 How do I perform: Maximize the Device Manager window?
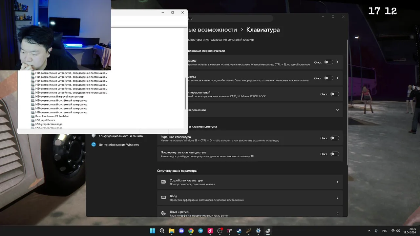[173, 12]
